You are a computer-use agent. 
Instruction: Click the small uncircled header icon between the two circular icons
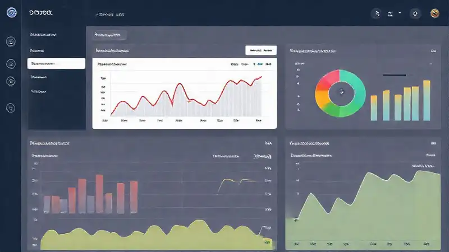click(x=390, y=13)
